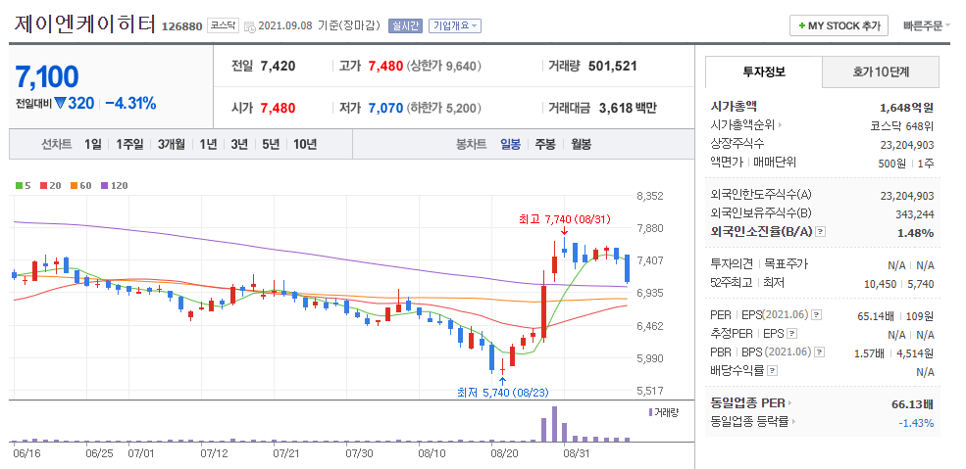
Task: Click the 8,352 price axis label
Action: [649, 196]
